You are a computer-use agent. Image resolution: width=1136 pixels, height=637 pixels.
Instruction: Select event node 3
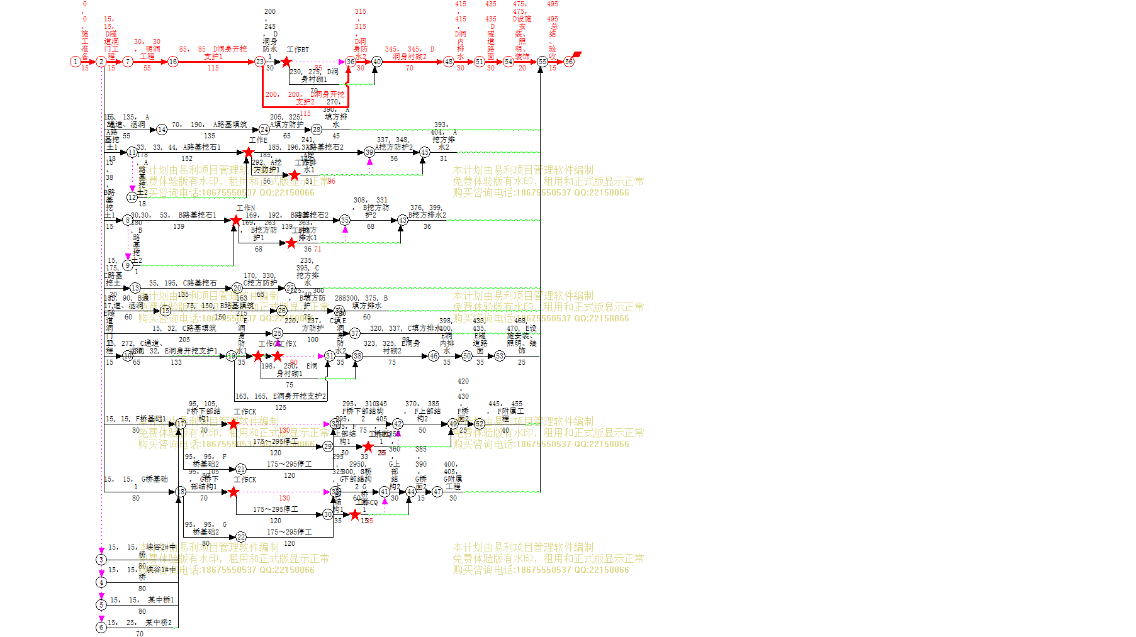tap(101, 560)
